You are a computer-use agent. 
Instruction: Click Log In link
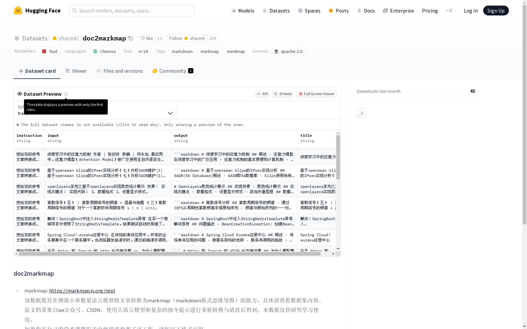pyautogui.click(x=471, y=11)
